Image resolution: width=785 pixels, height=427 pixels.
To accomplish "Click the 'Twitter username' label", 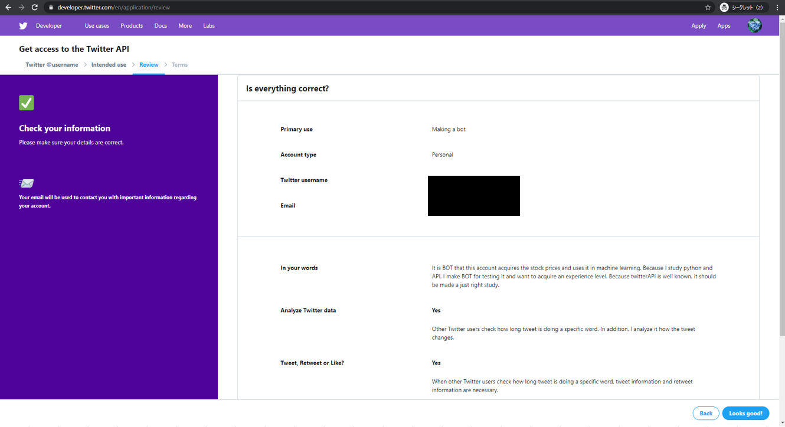I will (304, 180).
